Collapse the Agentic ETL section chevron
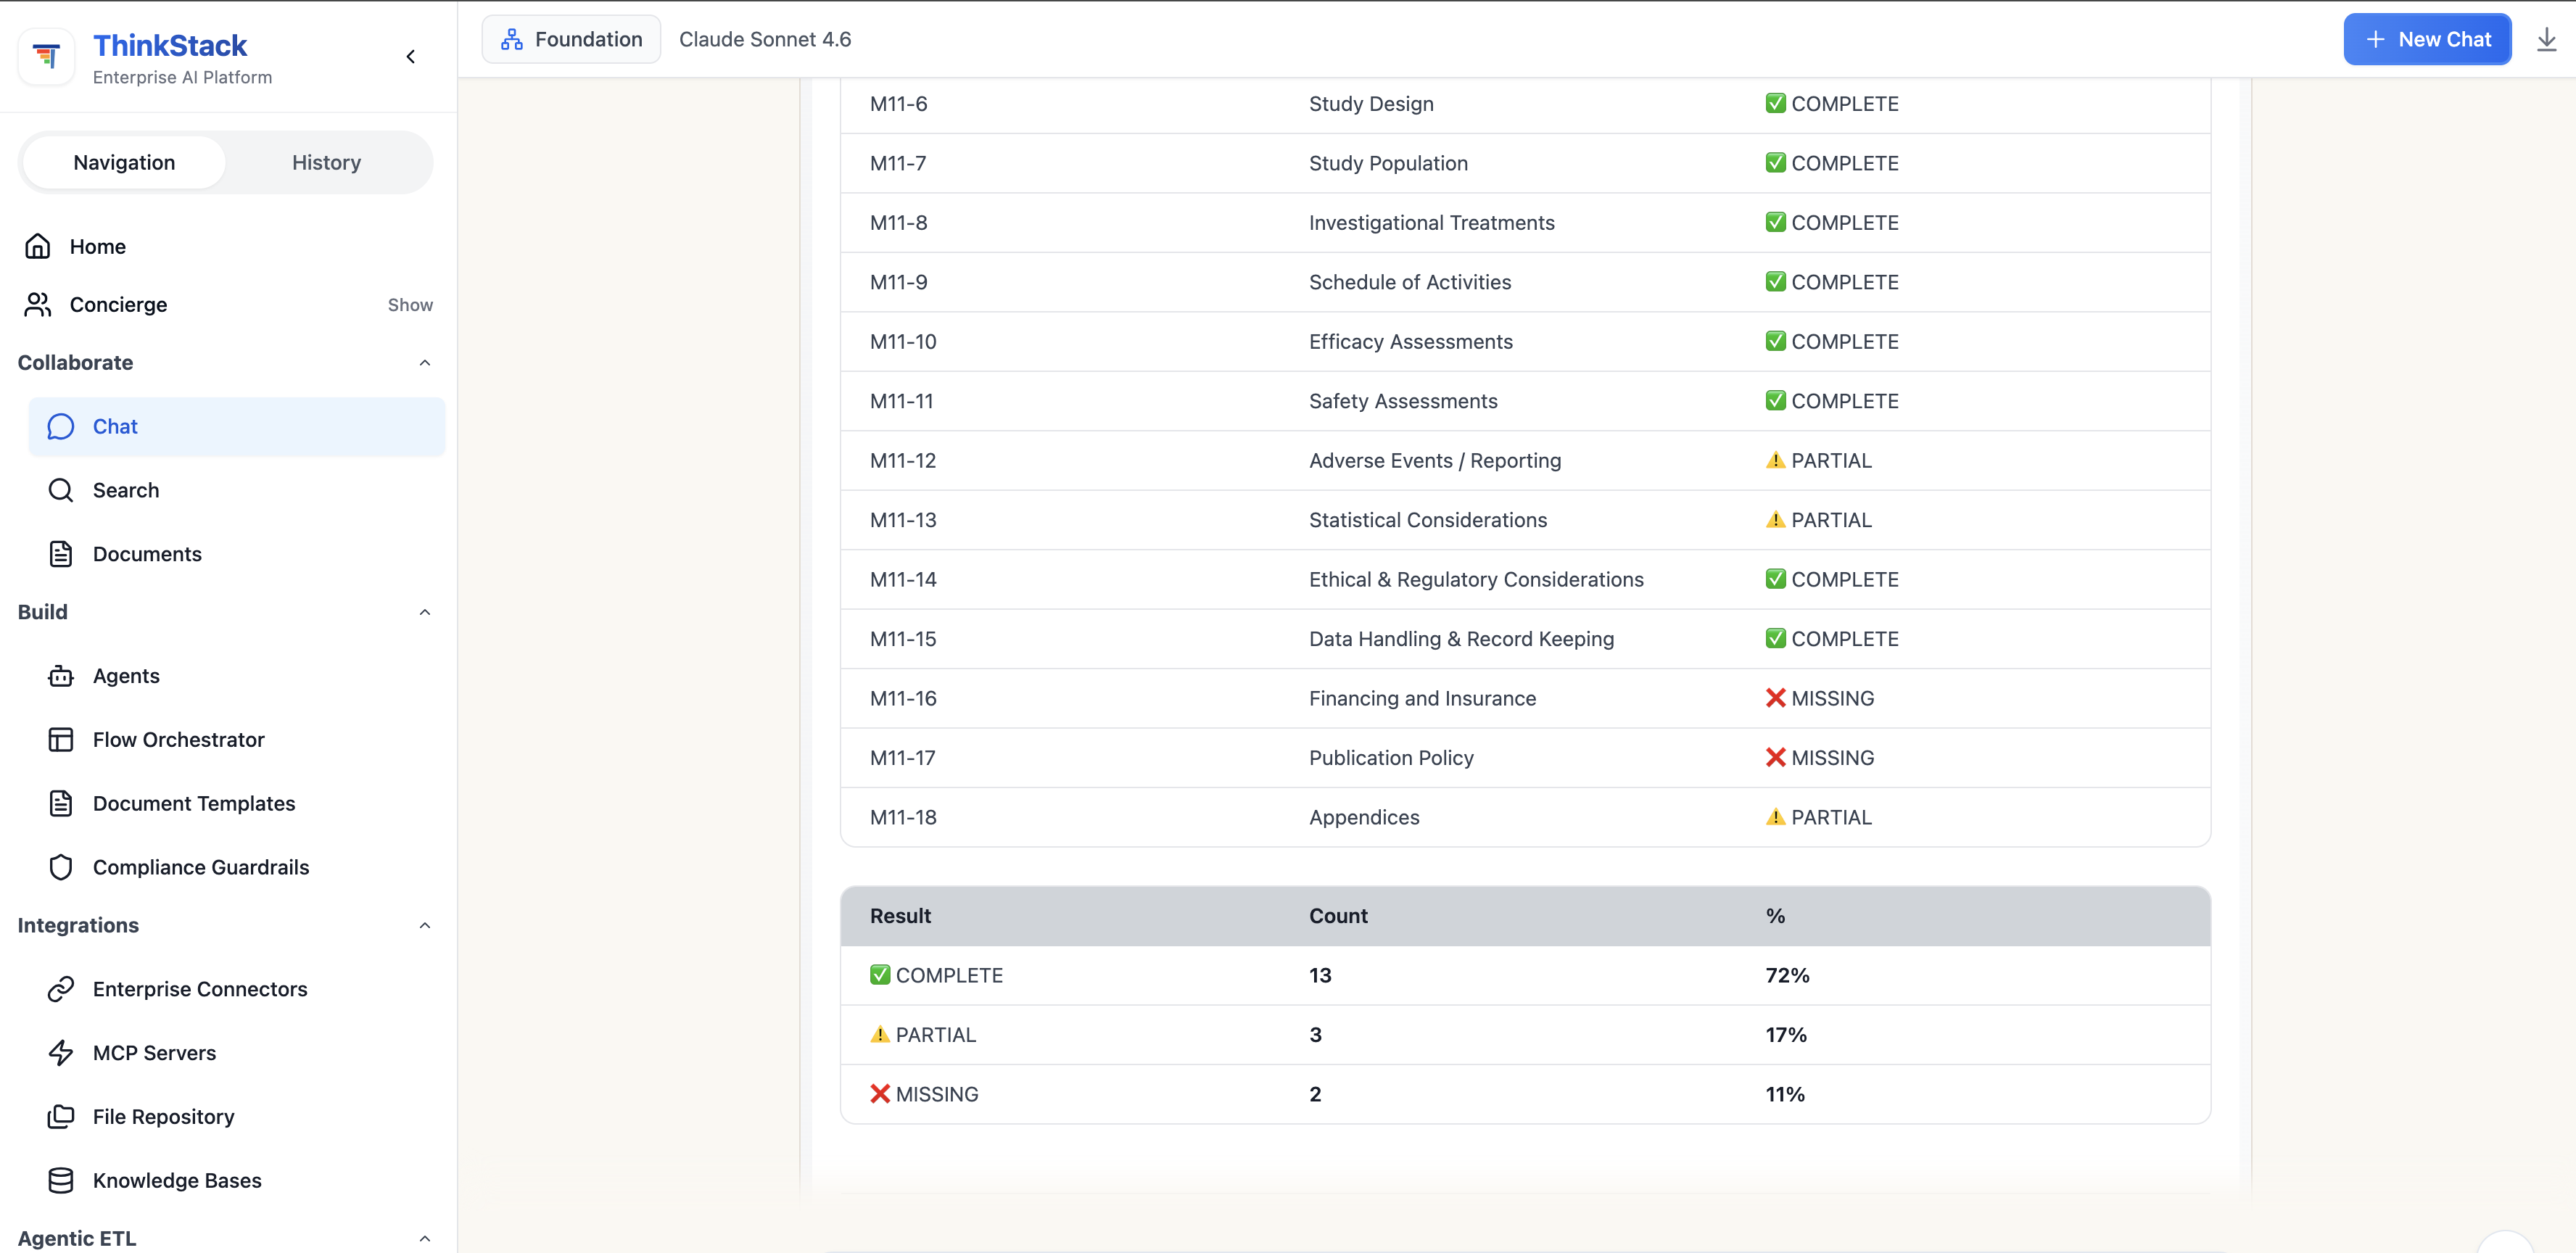This screenshot has height=1253, width=2576. (425, 1239)
